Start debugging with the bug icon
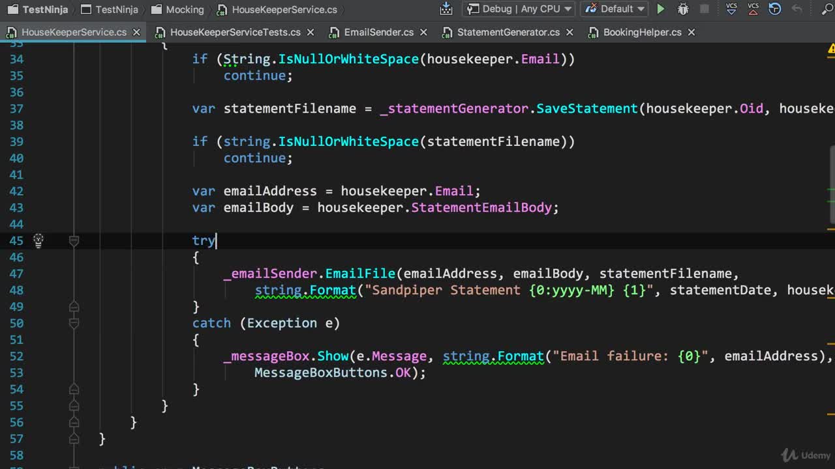The height and width of the screenshot is (469, 835). [x=683, y=9]
